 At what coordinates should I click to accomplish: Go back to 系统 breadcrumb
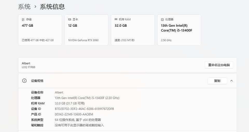pos(24,7)
